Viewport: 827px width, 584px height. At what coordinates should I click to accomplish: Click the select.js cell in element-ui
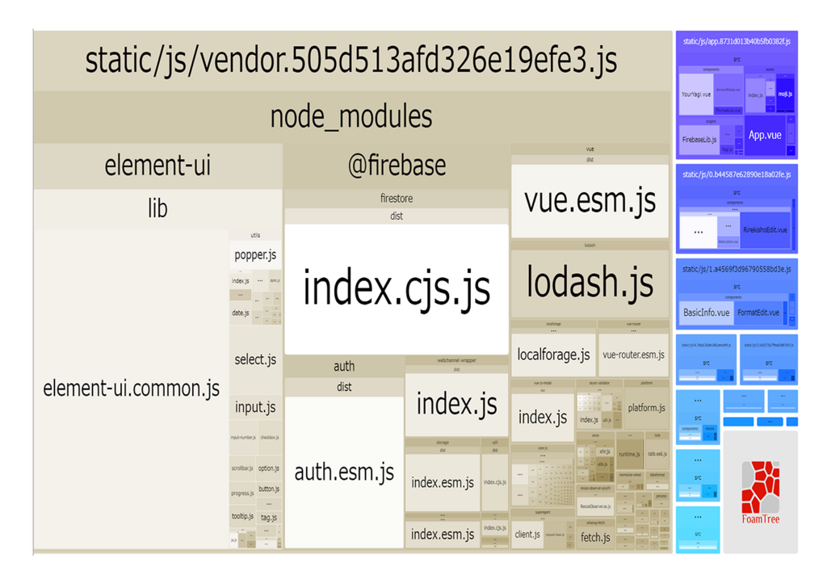tap(255, 359)
